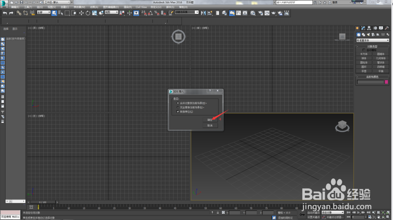This screenshot has height=220, width=393.
Task: Open the Animation menu
Action: point(94,7)
